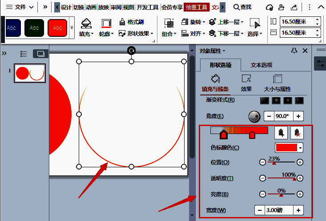Image resolution: width=326 pixels, height=221 pixels.
Task: Select the first gradient style (linear)
Action: tap(265, 100)
